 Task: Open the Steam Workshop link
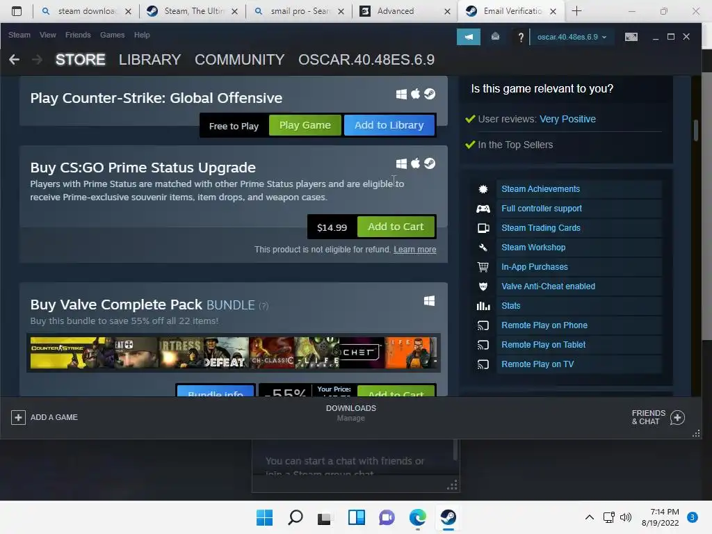pyautogui.click(x=533, y=248)
